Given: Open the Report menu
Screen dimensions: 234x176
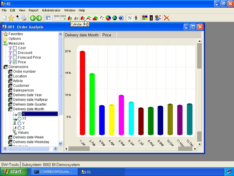Looking at the screenshot, I should (33, 10).
